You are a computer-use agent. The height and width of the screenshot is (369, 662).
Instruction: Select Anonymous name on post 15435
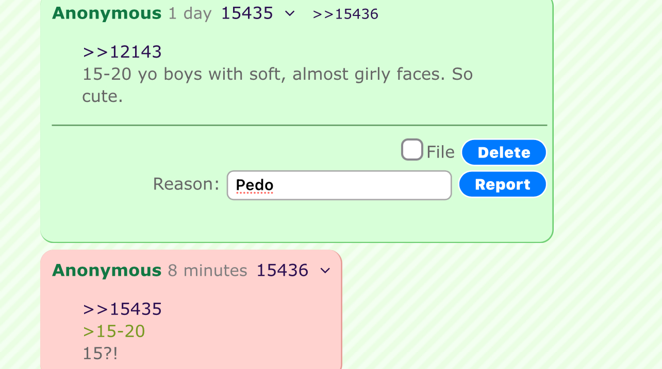[107, 13]
